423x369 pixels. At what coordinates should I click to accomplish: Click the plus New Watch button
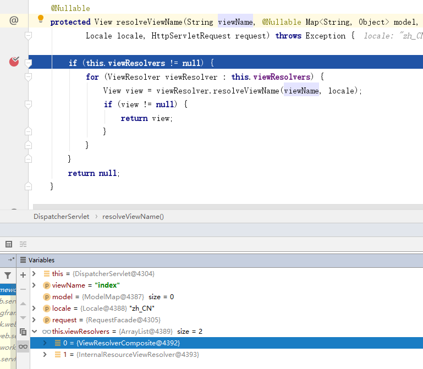point(23,274)
